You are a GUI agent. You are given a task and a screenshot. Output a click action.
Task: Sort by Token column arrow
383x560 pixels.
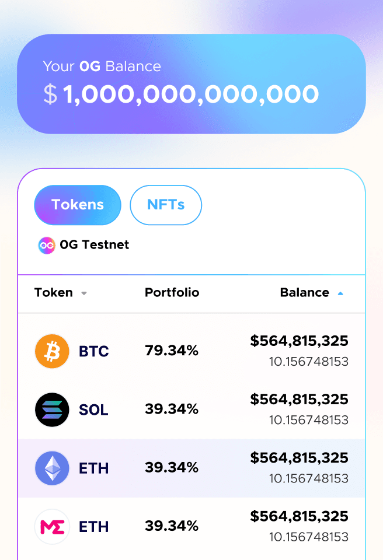[x=84, y=293]
